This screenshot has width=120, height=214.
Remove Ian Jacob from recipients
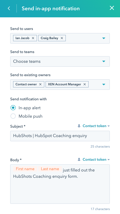(33, 38)
